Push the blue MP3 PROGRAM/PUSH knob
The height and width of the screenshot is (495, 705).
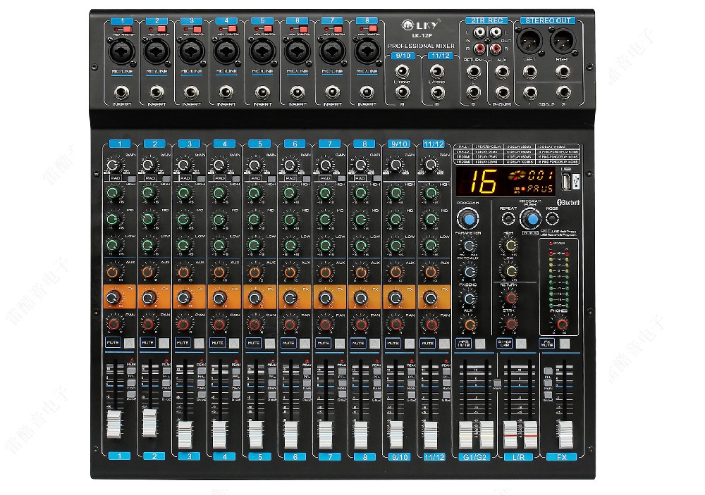pyautogui.click(x=531, y=219)
